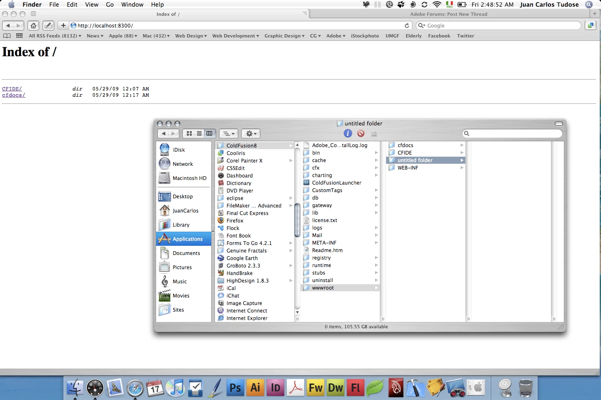601x400 pixels.
Task: Expand the cfdocs folder arrow in Finder
Action: coord(462,145)
